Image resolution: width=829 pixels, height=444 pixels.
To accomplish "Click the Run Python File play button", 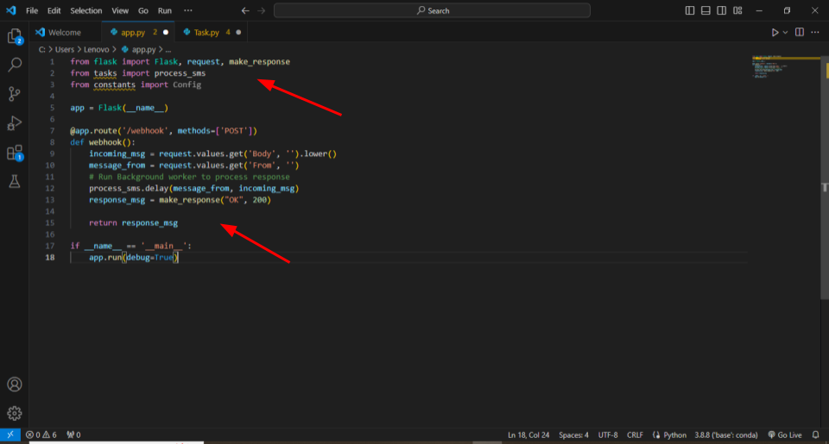I will [x=775, y=32].
